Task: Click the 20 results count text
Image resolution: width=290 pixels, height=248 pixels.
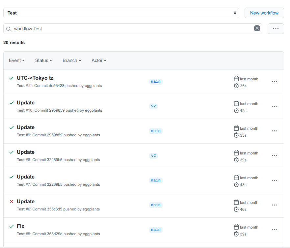Action: (14, 42)
